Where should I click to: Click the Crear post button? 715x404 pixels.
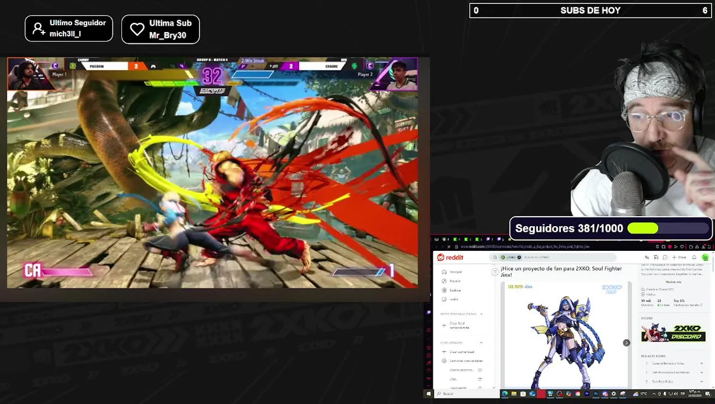click(x=678, y=258)
